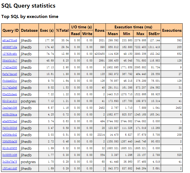Open query 127626c46c details
This screenshot has width=190, height=173.
[10, 54]
